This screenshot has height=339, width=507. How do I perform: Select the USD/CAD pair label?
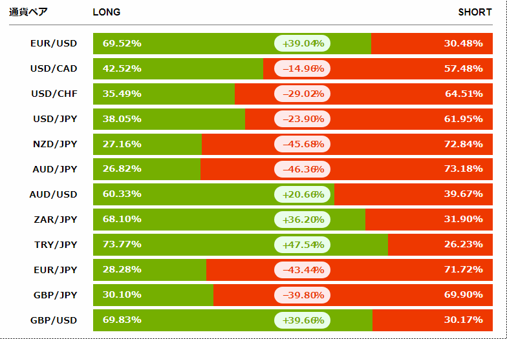tap(54, 68)
